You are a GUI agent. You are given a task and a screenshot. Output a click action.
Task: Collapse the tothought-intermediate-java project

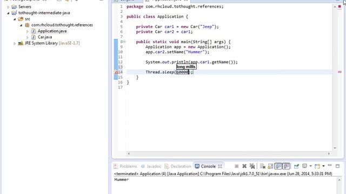click(8, 13)
